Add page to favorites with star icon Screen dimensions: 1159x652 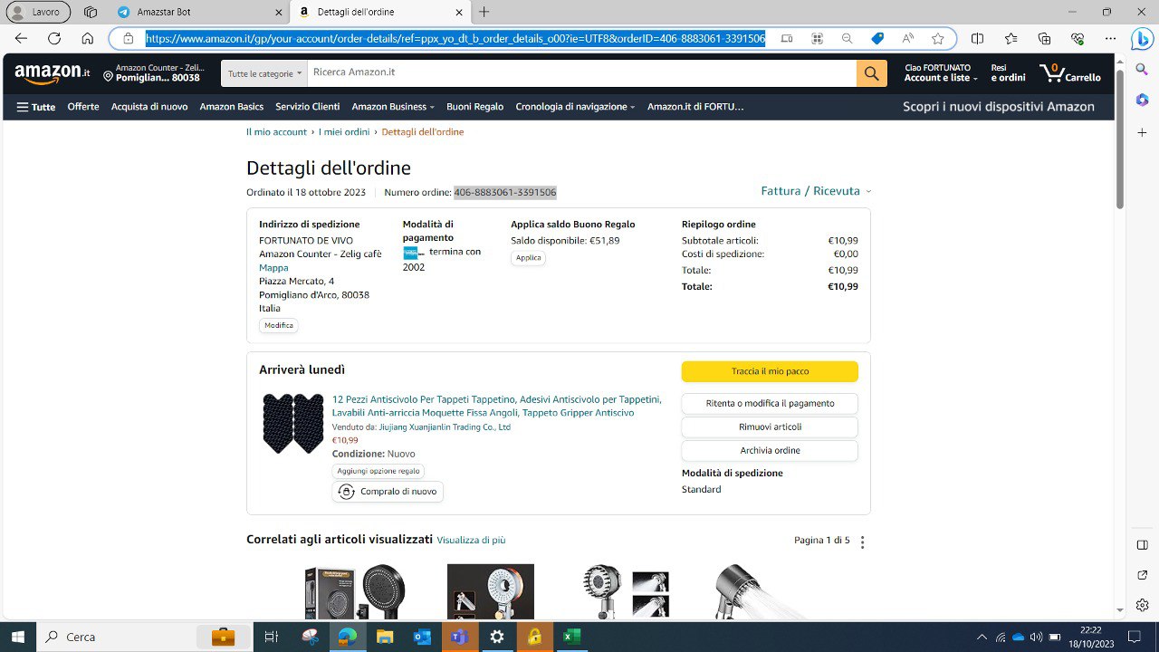click(938, 38)
